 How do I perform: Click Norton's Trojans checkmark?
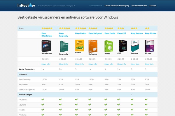point(76,110)
